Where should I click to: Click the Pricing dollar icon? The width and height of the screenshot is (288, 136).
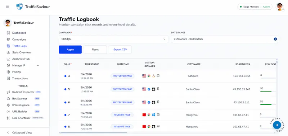(x=8, y=72)
